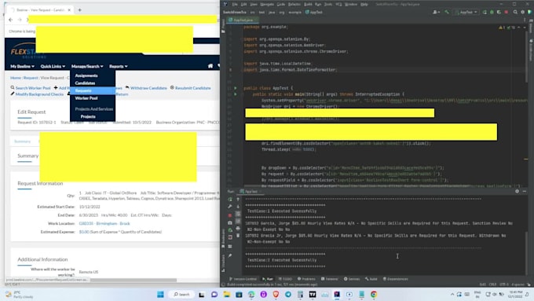This screenshot has width=534, height=301.
Task: Expand the Reports dropdown menu
Action: point(118,67)
